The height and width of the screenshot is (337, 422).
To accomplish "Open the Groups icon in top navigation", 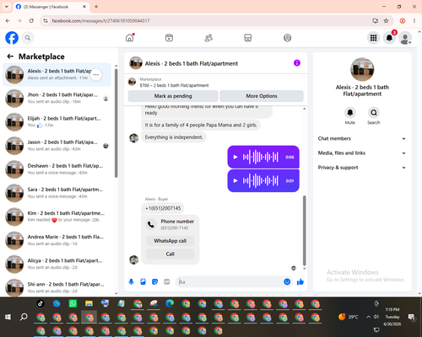I will coord(287,38).
